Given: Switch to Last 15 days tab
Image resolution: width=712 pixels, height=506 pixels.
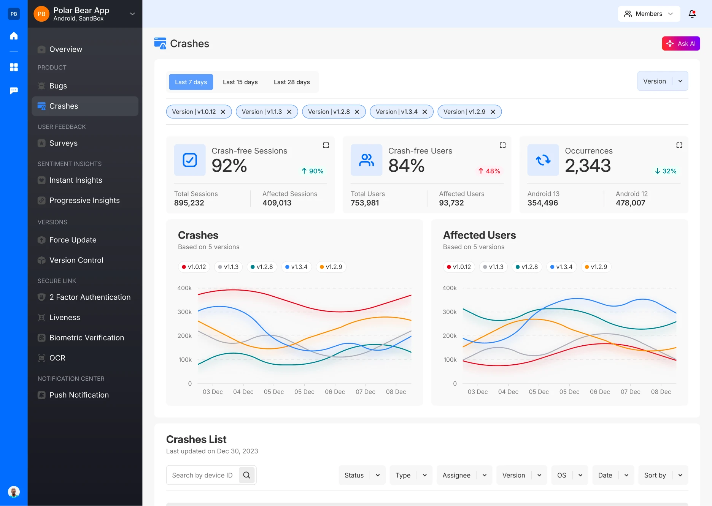Looking at the screenshot, I should coord(240,82).
